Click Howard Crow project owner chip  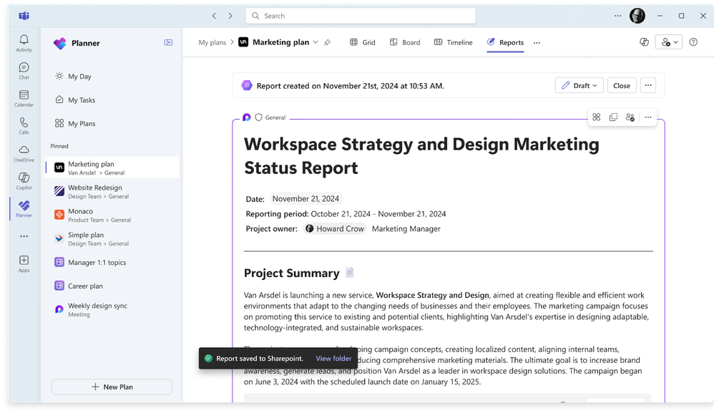tap(335, 228)
